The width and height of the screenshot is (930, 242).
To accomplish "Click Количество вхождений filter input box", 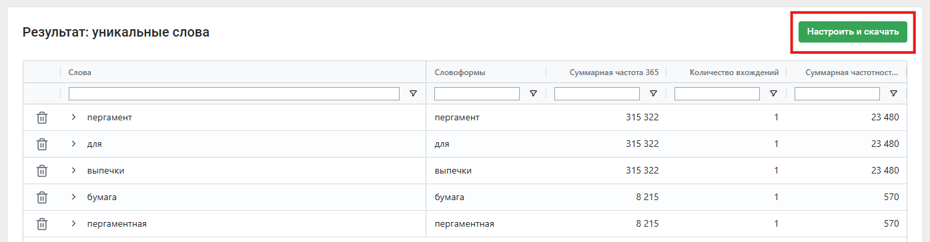I will [x=717, y=94].
